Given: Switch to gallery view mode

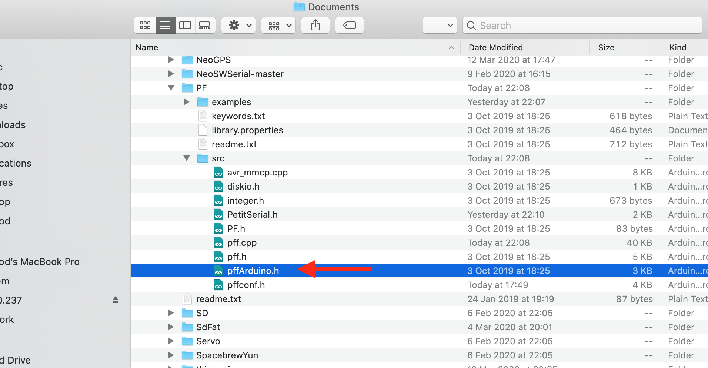Looking at the screenshot, I should coord(205,25).
